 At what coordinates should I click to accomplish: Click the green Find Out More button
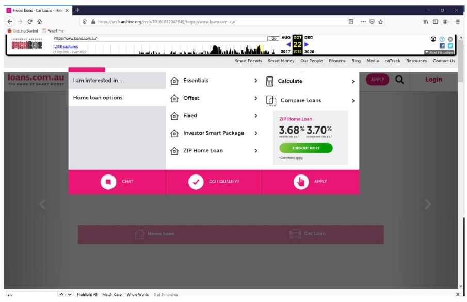pos(306,148)
